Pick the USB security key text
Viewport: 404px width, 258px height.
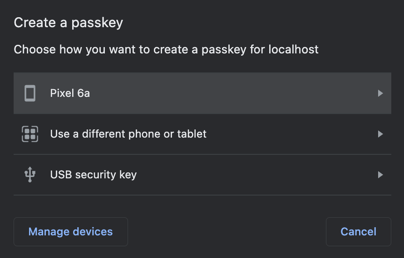[x=93, y=175]
